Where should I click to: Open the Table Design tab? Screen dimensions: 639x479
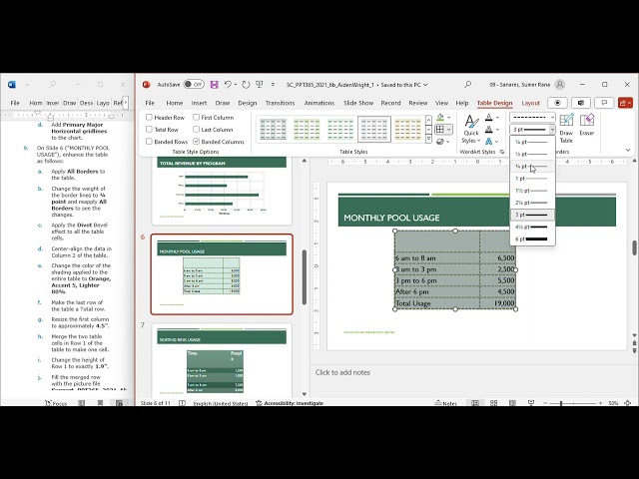click(494, 103)
